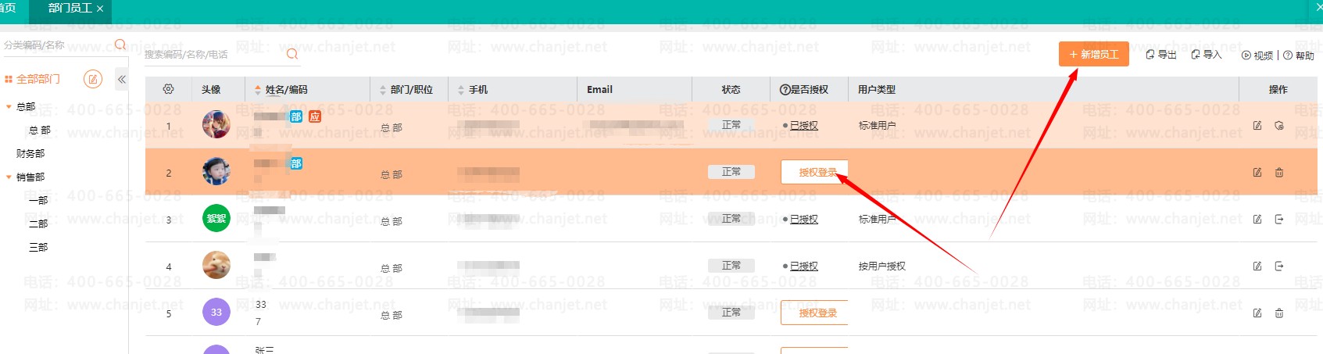Collapse the 销售部 department tree node
Screen dimensions: 1323x354
tap(9, 177)
